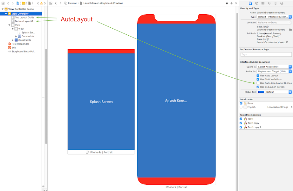Toggle Use as Launch Screen checkbox

pos(258,87)
